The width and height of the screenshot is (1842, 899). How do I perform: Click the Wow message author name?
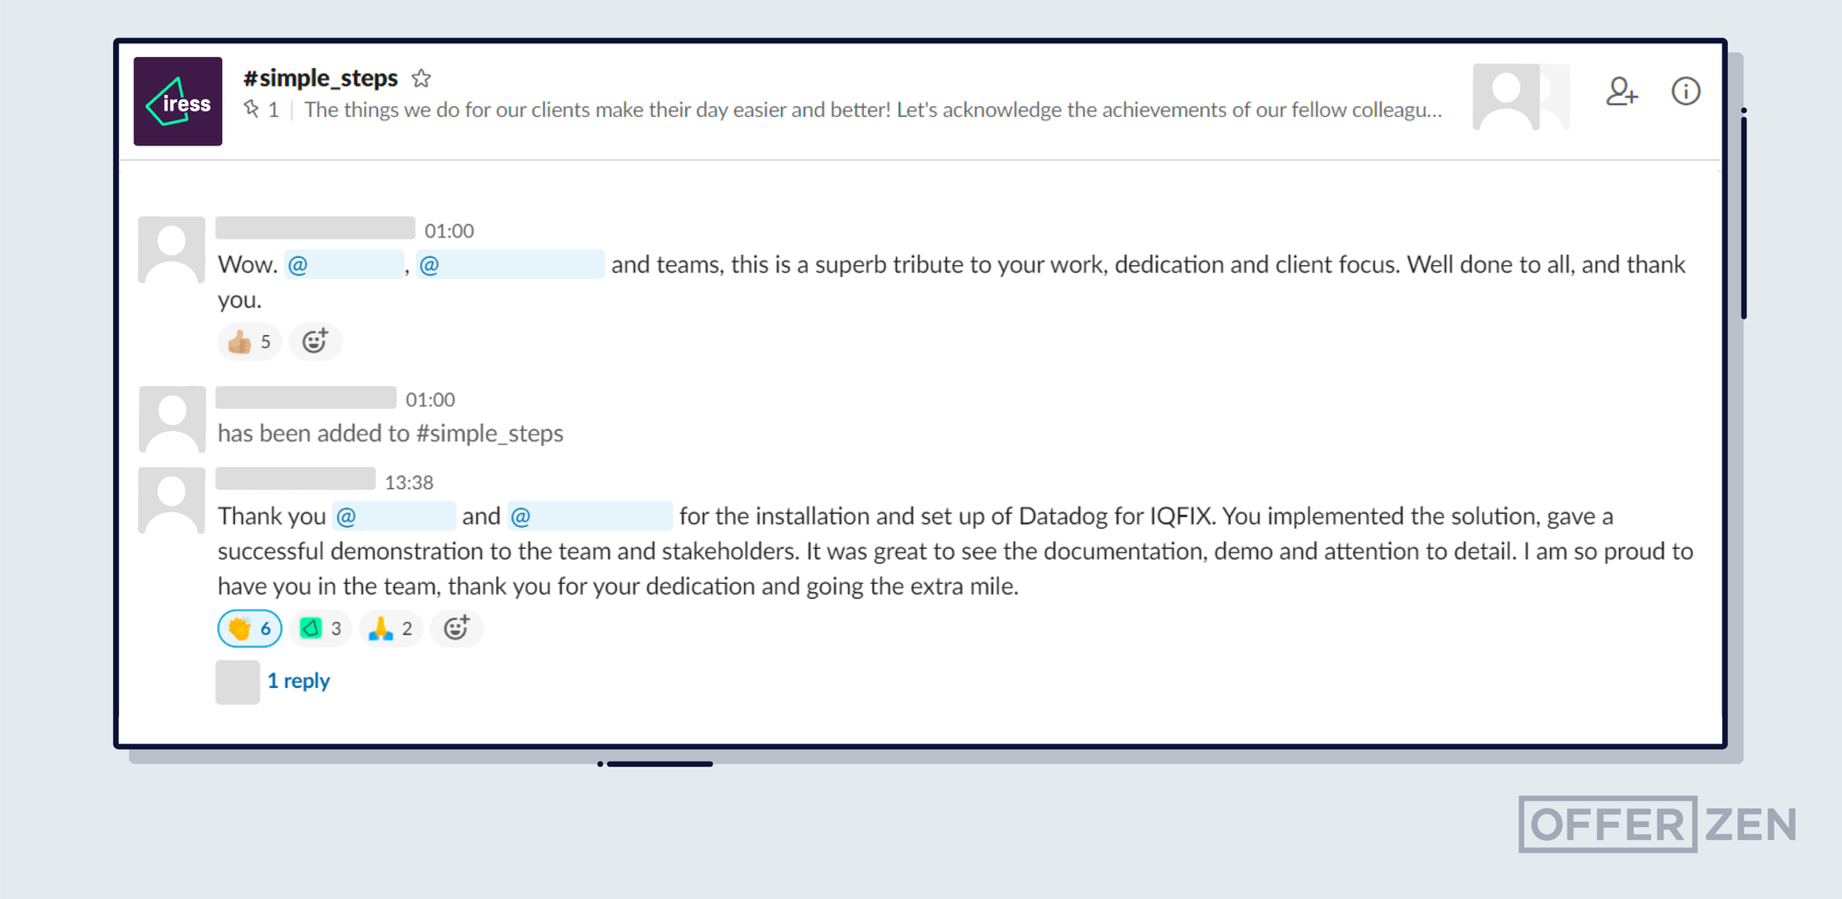(315, 228)
